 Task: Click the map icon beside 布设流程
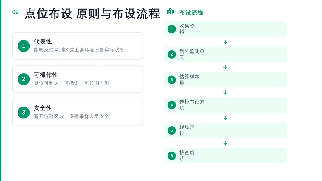(x=170, y=11)
